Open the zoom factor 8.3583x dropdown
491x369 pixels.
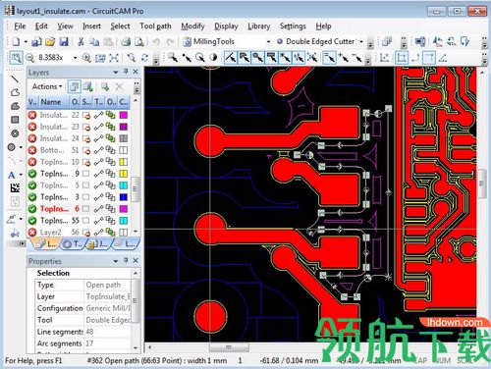(x=75, y=58)
